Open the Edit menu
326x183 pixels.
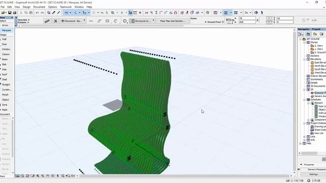click(10, 7)
